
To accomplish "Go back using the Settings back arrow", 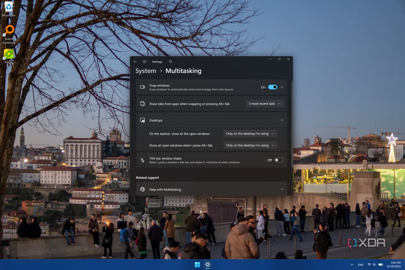I will (135, 62).
